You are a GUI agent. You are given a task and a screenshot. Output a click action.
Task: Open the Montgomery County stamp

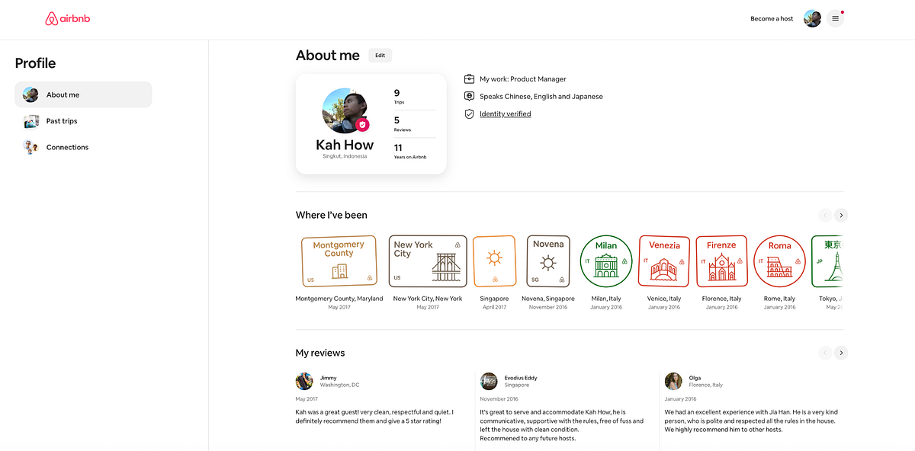pos(339,261)
